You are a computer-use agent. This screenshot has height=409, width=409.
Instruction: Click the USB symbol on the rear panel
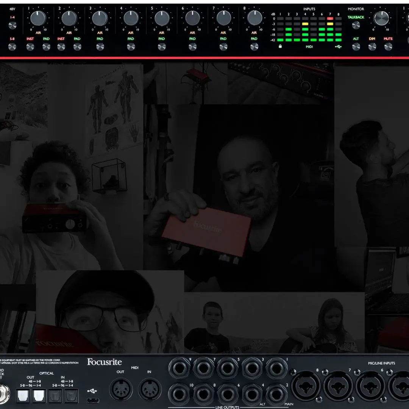92,391
